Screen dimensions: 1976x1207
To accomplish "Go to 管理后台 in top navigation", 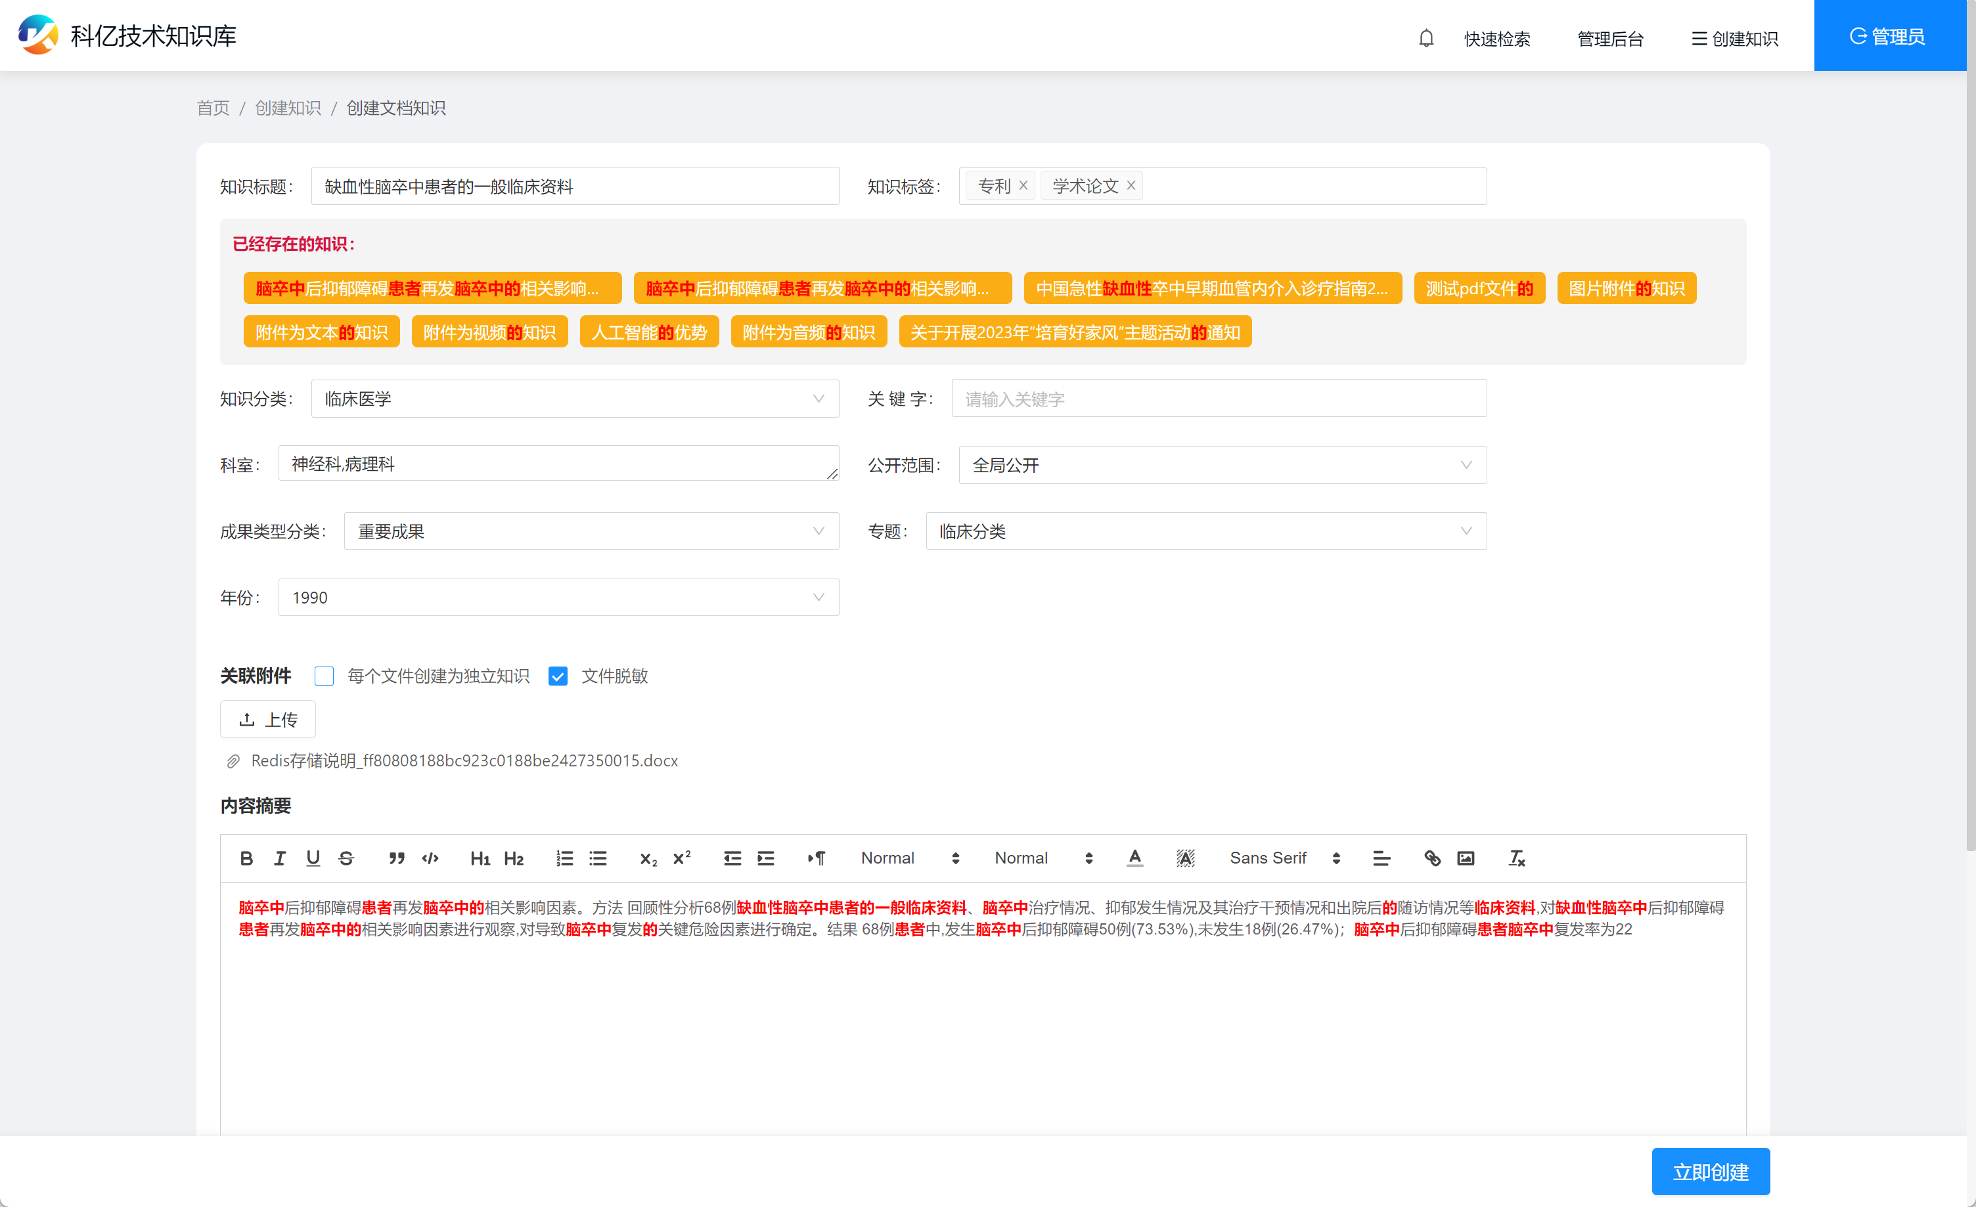I will [1609, 39].
